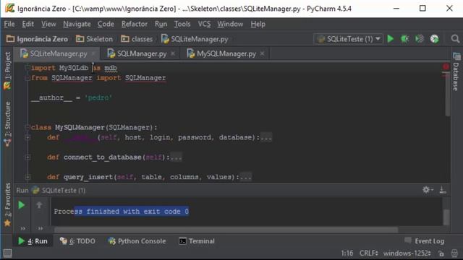Open the File menu
The height and width of the screenshot is (260, 463).
click(x=9, y=24)
